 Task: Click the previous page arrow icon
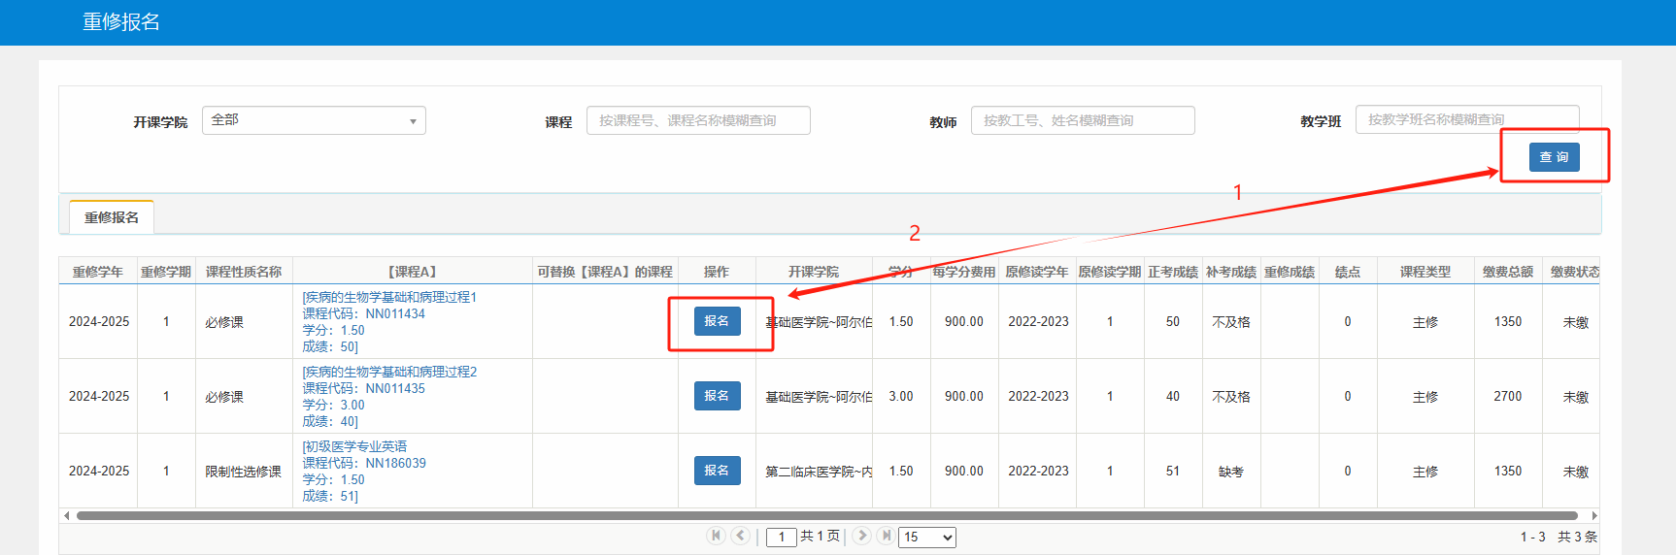740,536
